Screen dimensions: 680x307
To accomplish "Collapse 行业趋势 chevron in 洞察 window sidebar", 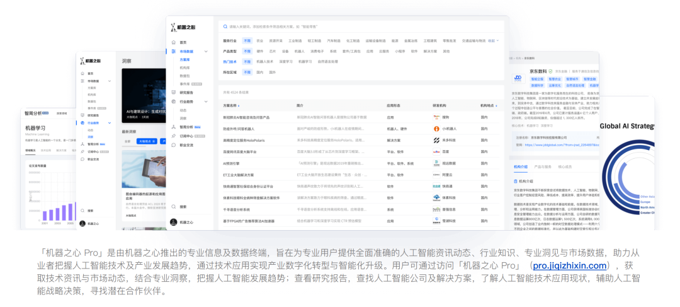I will (x=110, y=123).
